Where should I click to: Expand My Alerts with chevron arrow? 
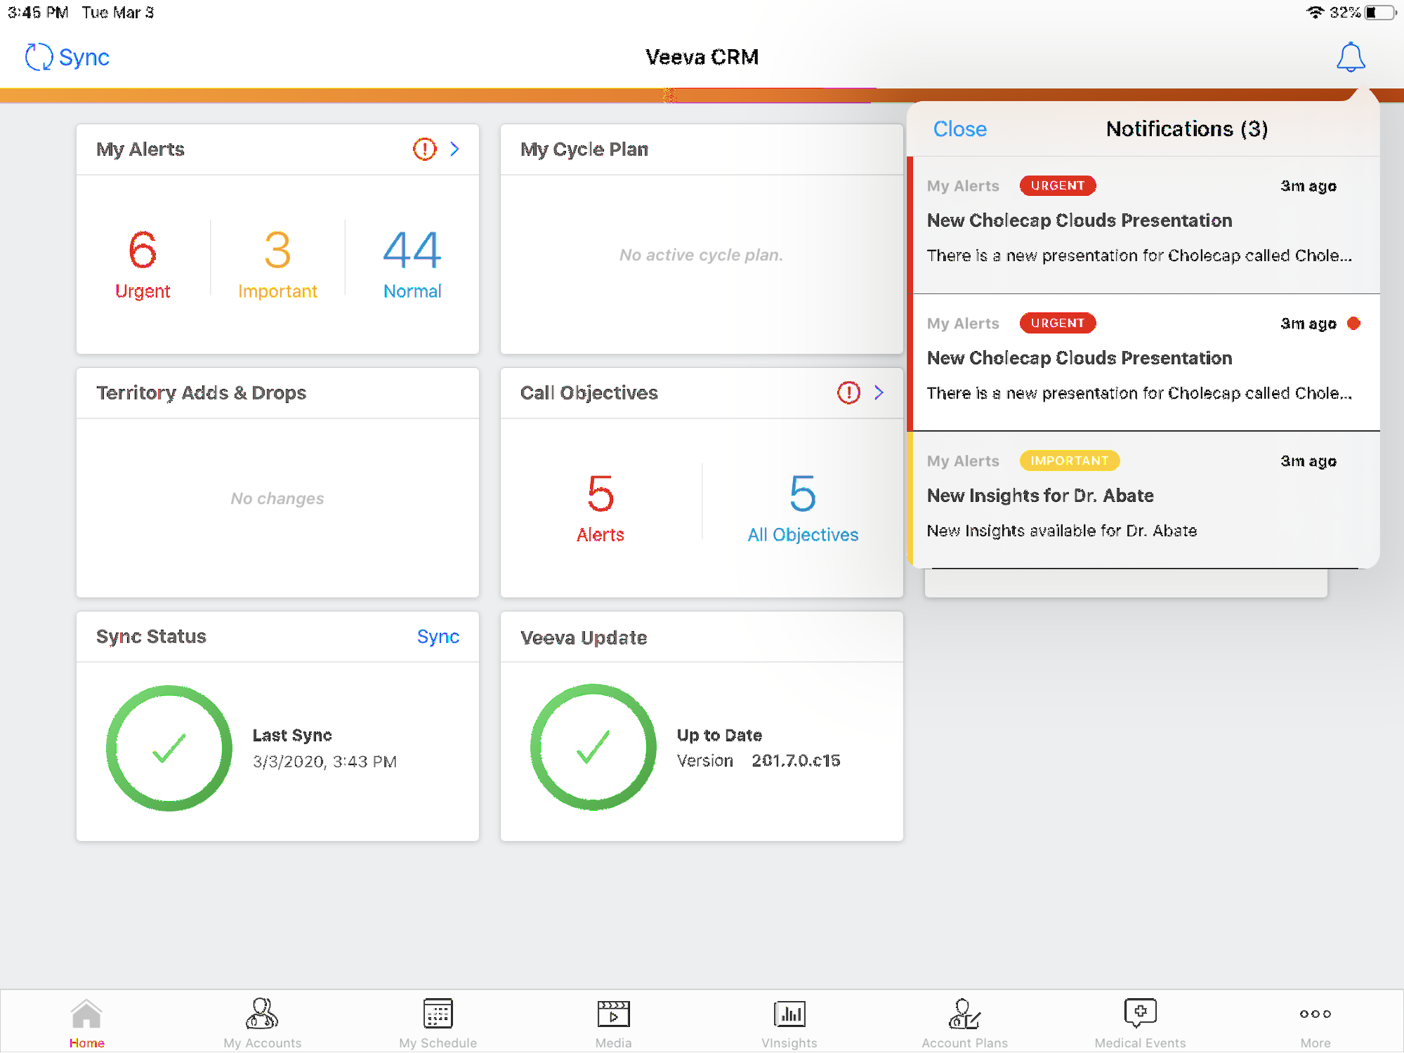(x=454, y=149)
